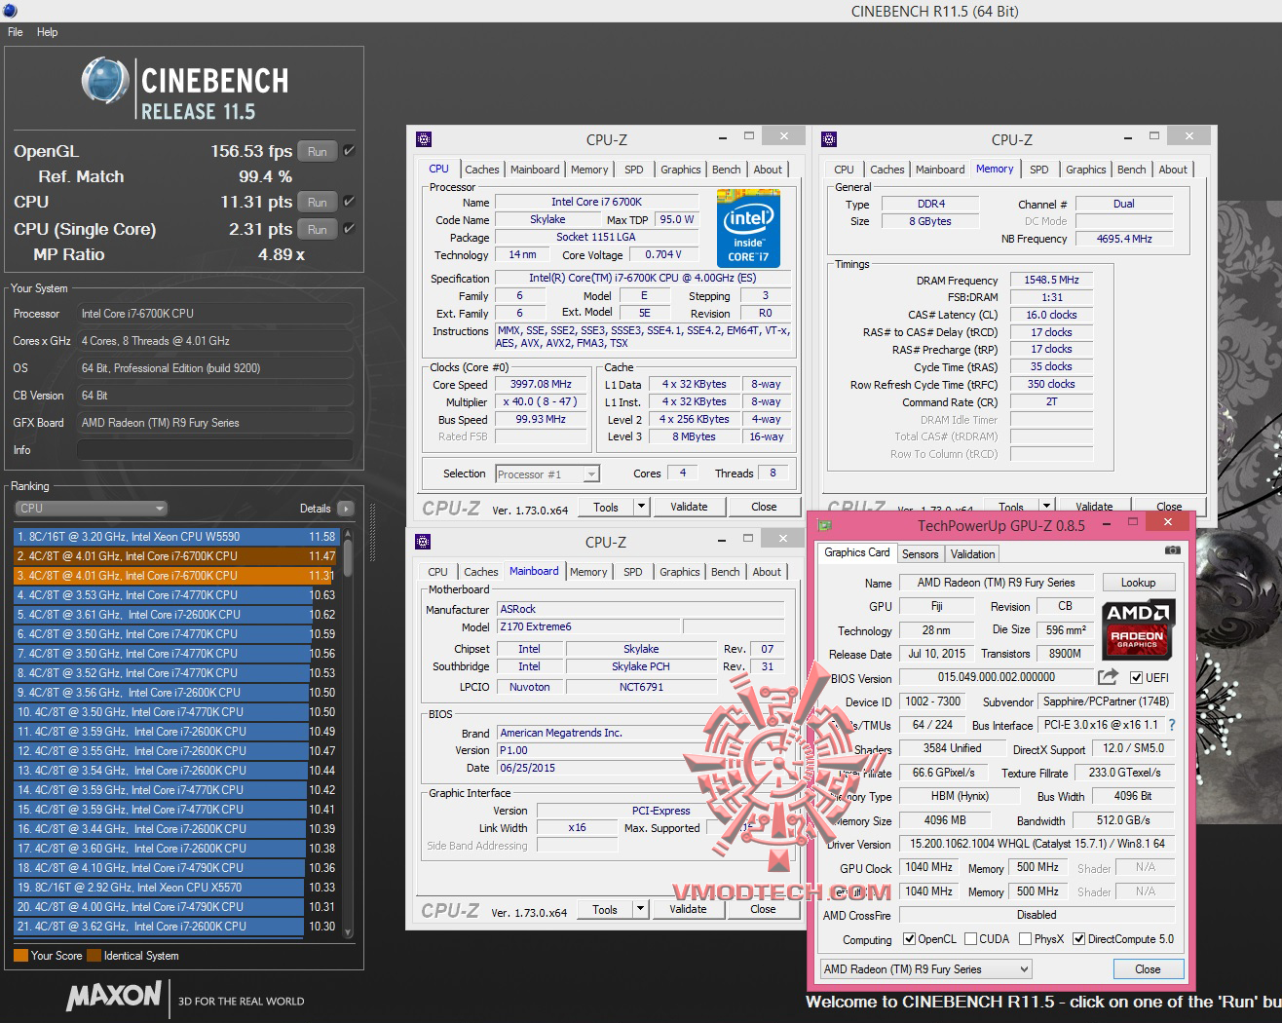Click the Bus Interface question mark
1282x1023 pixels.
[x=1172, y=725]
